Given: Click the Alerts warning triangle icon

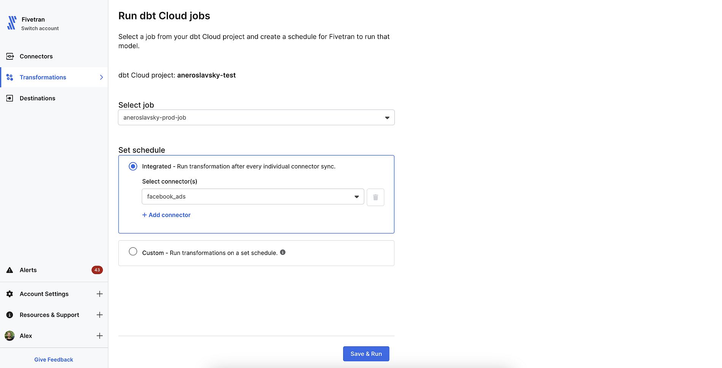Looking at the screenshot, I should pos(10,270).
